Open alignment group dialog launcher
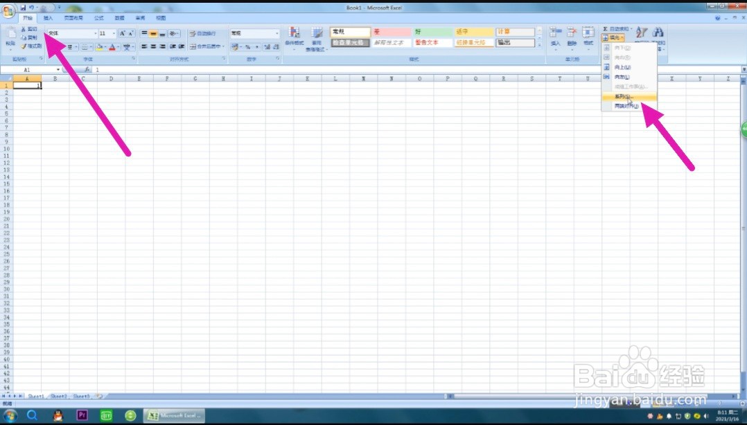The image size is (747, 425). [x=224, y=59]
